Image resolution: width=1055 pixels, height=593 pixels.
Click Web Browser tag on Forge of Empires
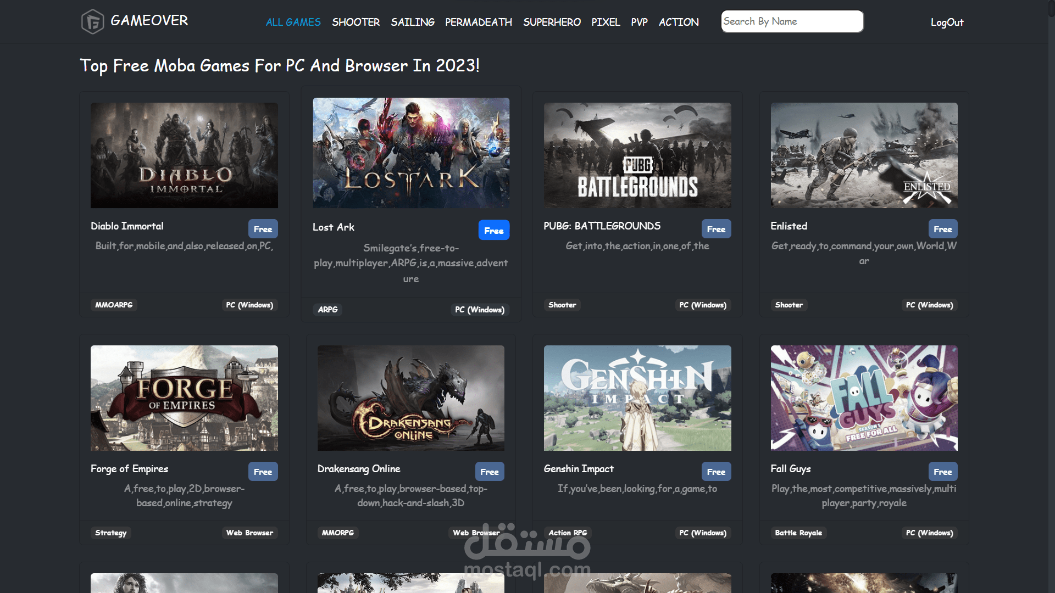click(x=249, y=533)
